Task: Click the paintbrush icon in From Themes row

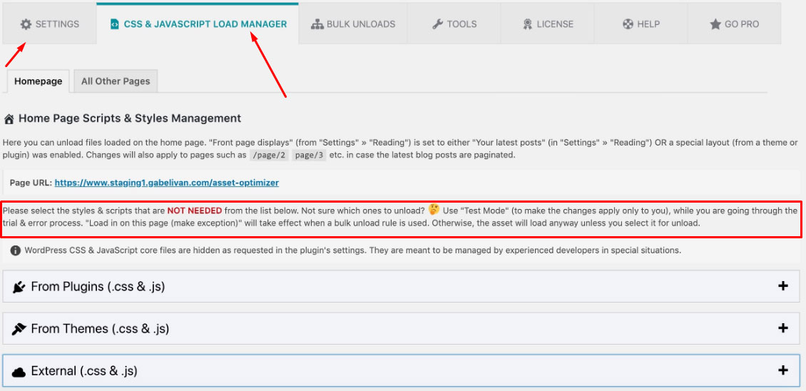Action: [19, 329]
